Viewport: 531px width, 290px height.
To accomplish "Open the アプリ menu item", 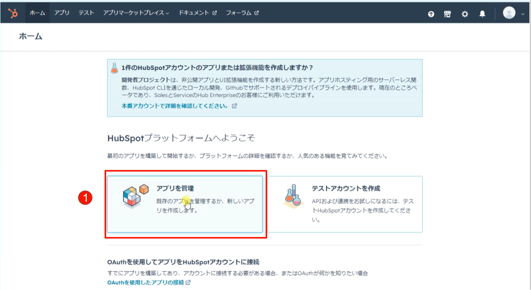I will [62, 13].
